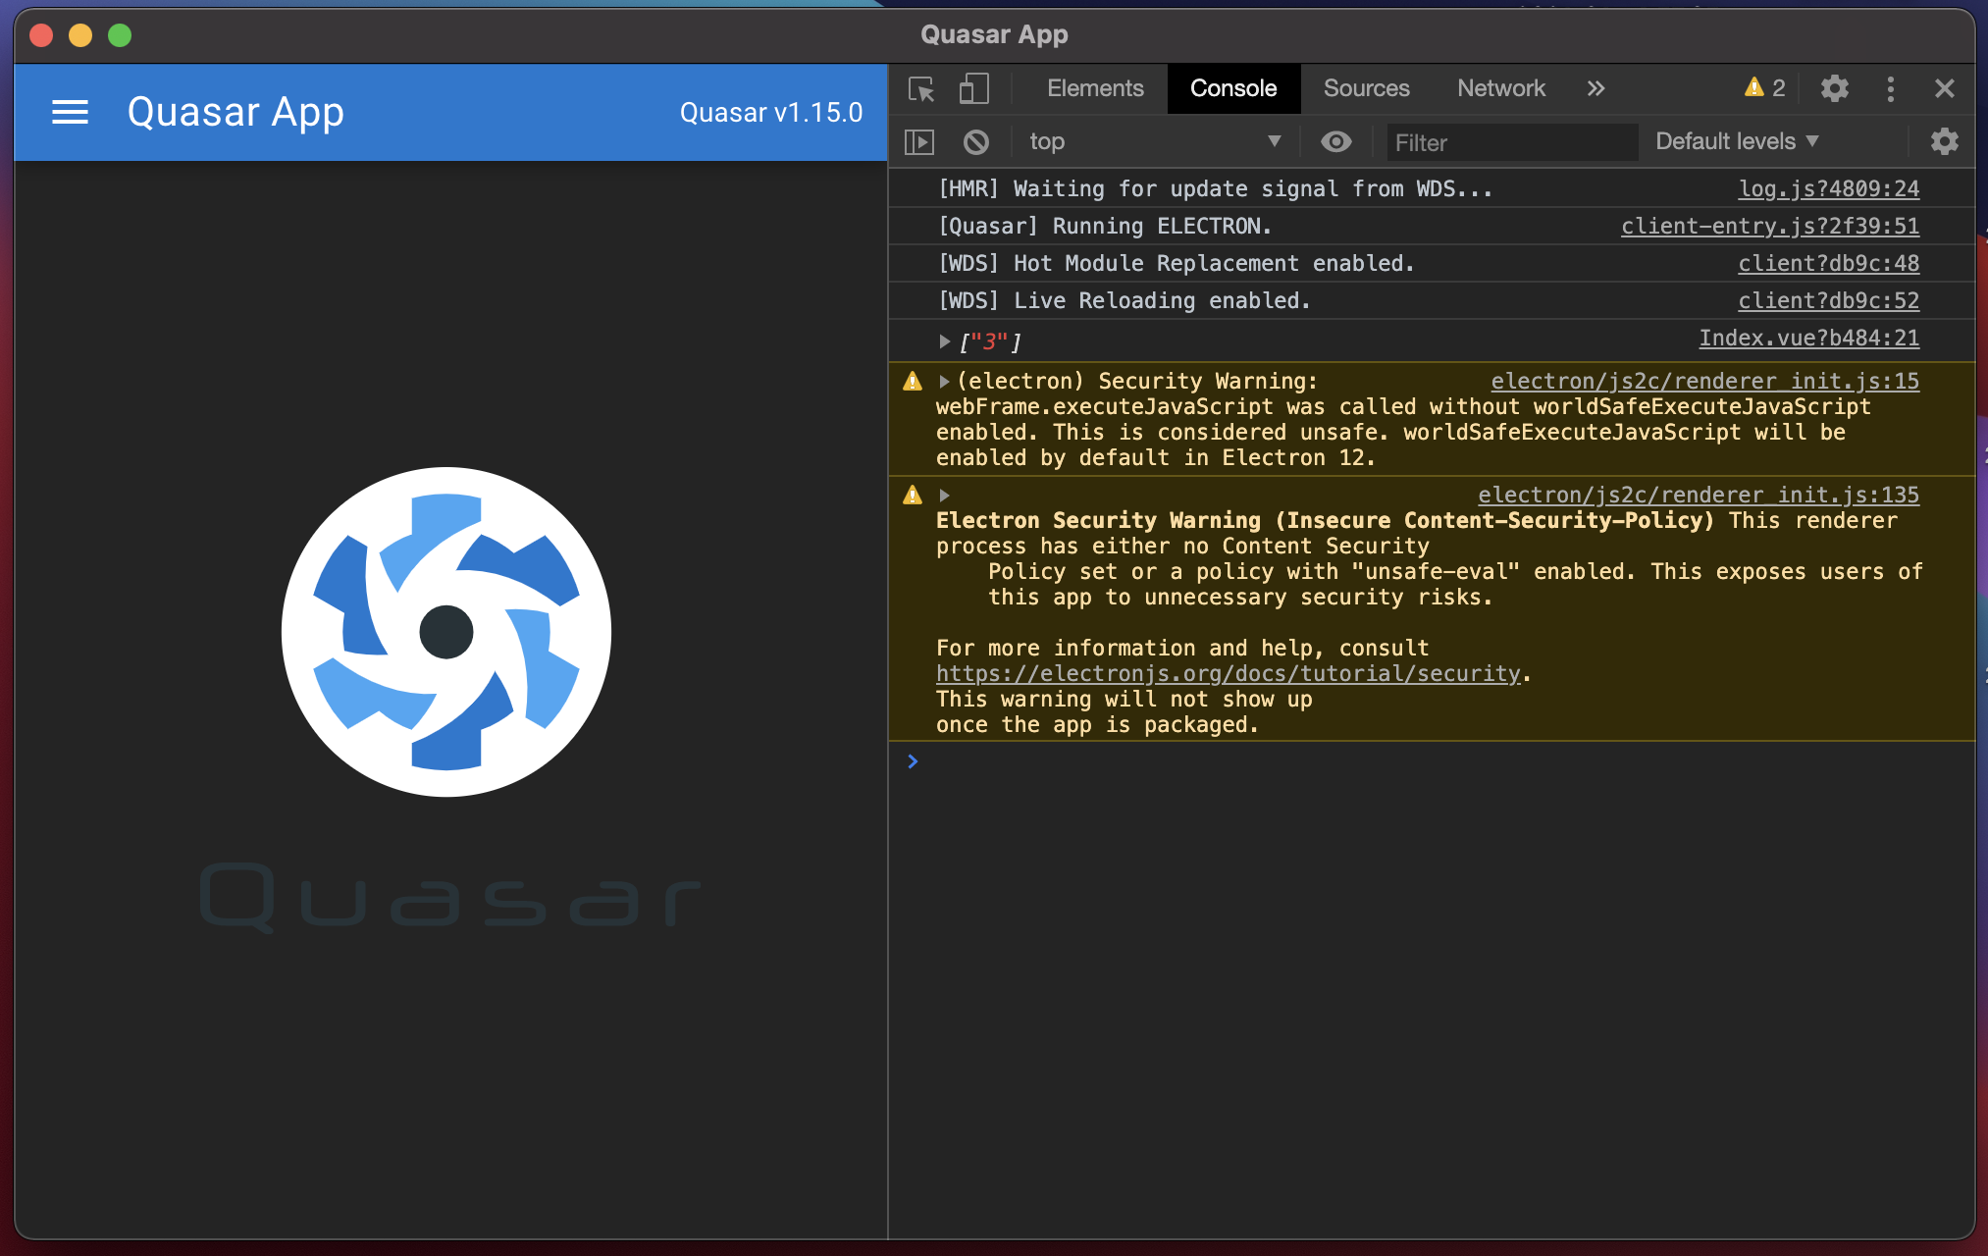The width and height of the screenshot is (1988, 1256).
Task: Activate the inspect element picker icon
Action: click(x=921, y=89)
